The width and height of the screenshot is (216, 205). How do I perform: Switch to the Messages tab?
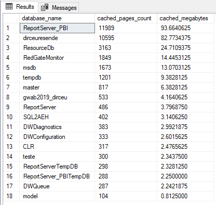(x=59, y=7)
